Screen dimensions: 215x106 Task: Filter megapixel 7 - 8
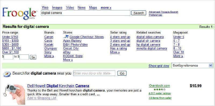click(177, 45)
